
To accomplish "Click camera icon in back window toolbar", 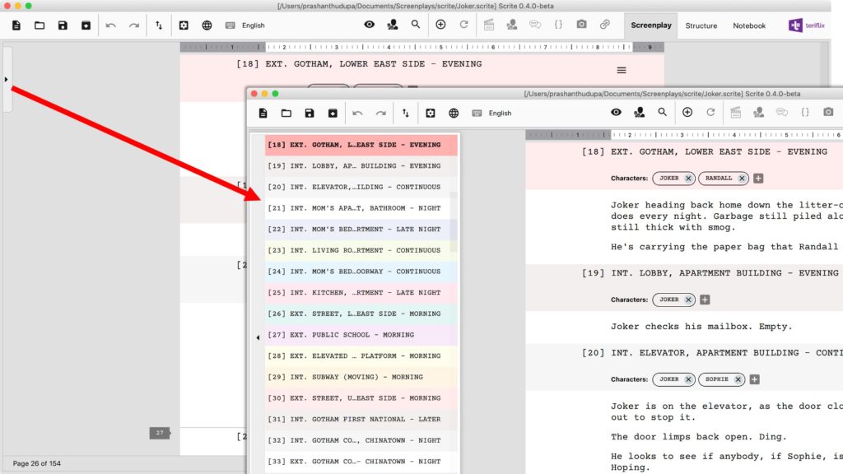I will pyautogui.click(x=582, y=25).
